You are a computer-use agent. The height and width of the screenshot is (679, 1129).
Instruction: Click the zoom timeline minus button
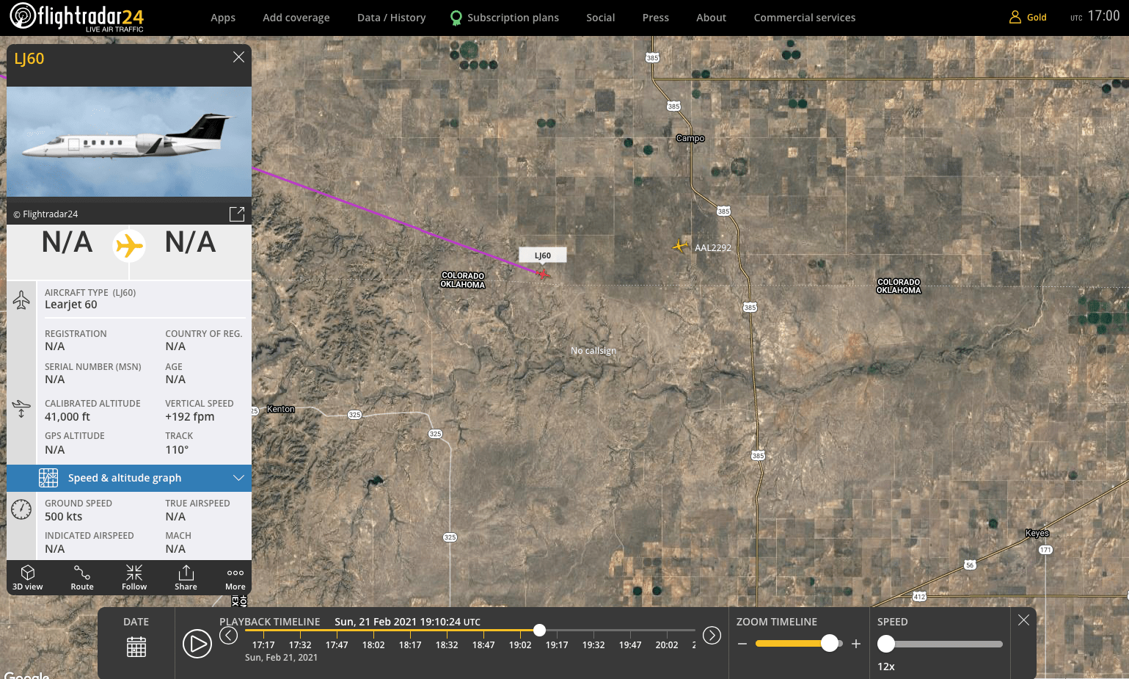click(x=742, y=644)
